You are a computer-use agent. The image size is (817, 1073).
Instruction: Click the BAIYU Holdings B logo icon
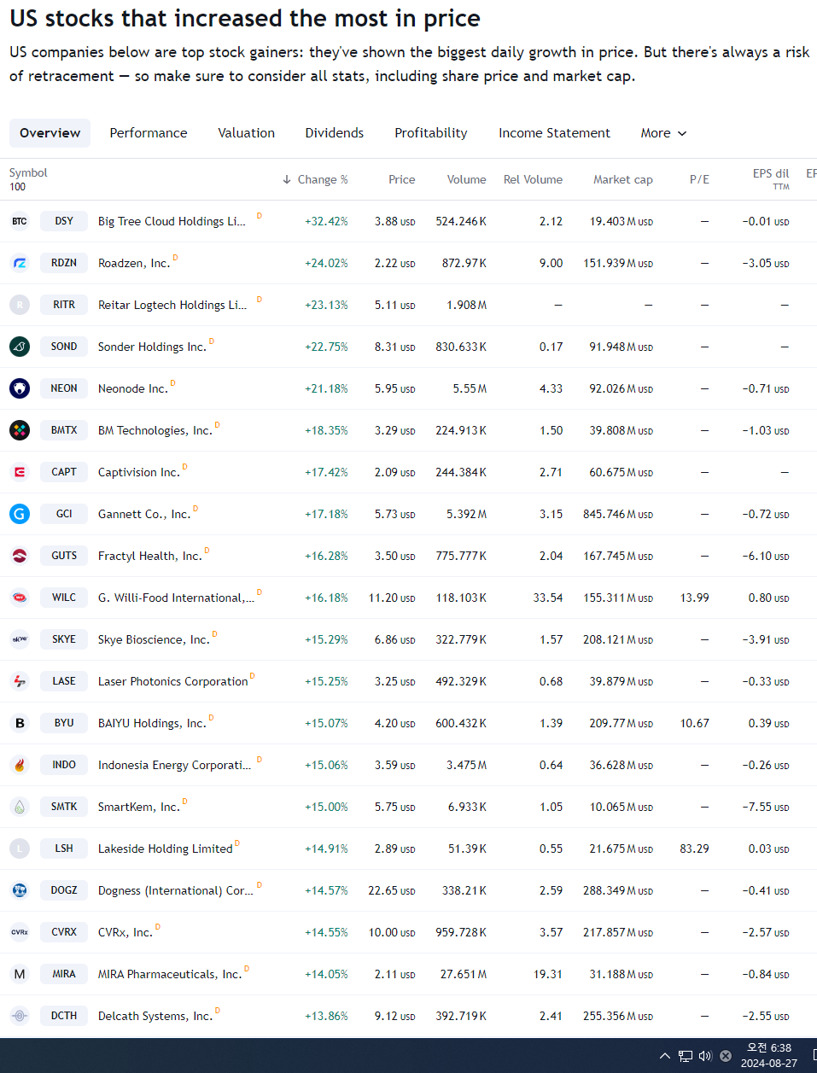[20, 723]
